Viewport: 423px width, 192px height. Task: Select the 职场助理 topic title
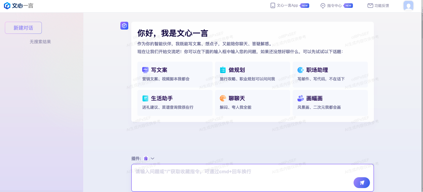tap(317, 70)
